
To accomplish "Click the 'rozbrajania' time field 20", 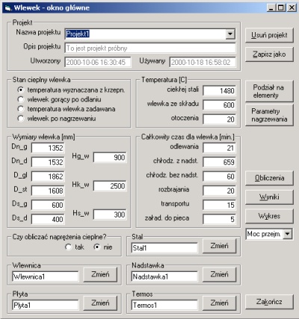I will (219, 191).
